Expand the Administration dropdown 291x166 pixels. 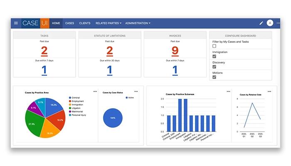click(x=138, y=23)
